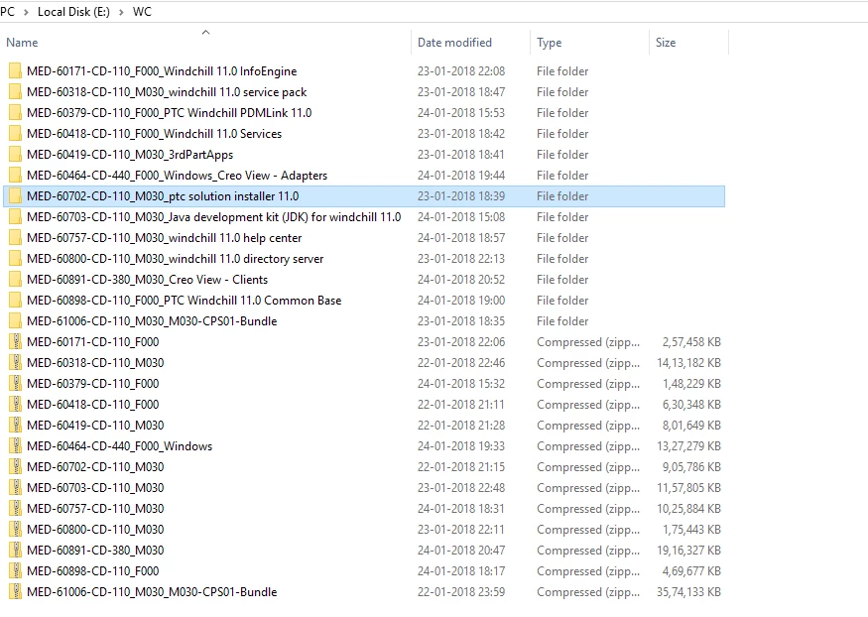Click size value 2,57,458 KB
Viewport: 868px width, 617px height.
pyautogui.click(x=691, y=342)
